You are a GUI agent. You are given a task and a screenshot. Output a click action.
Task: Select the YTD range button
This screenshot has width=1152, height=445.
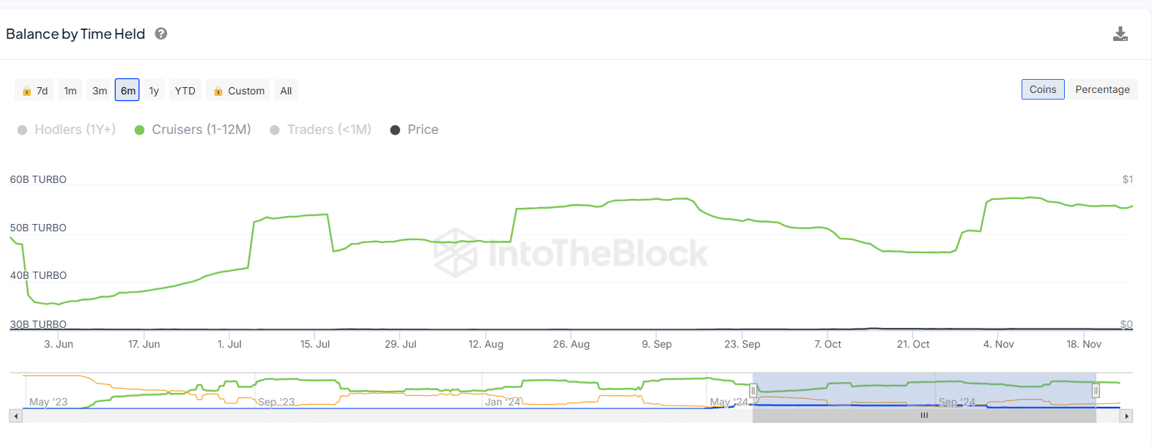pos(185,91)
